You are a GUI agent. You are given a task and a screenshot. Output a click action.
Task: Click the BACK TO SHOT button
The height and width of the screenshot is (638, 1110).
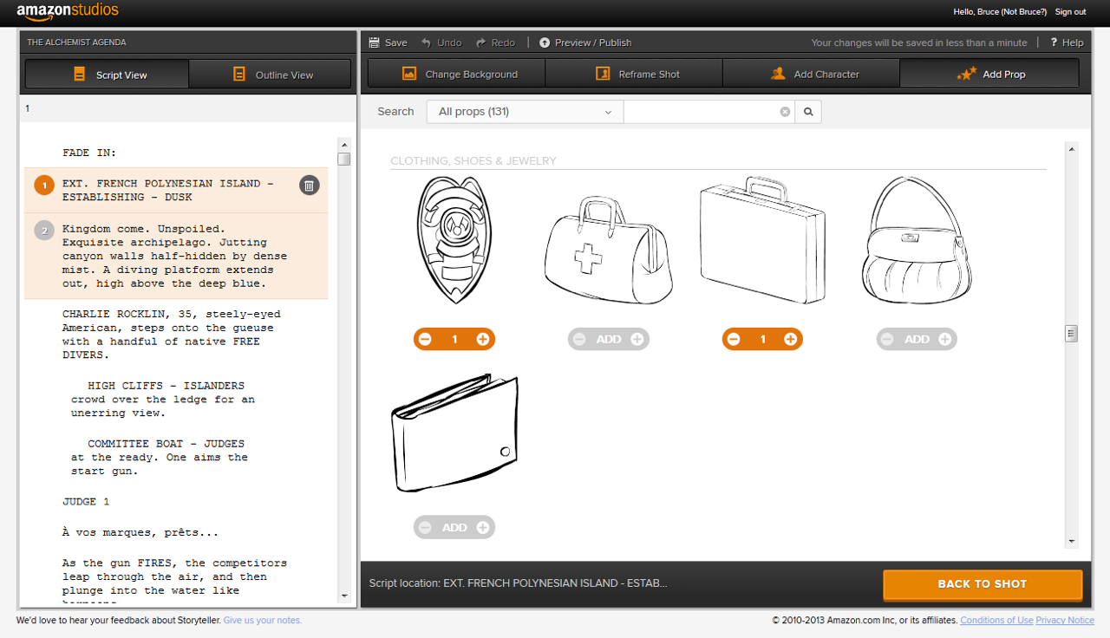[x=983, y=584]
